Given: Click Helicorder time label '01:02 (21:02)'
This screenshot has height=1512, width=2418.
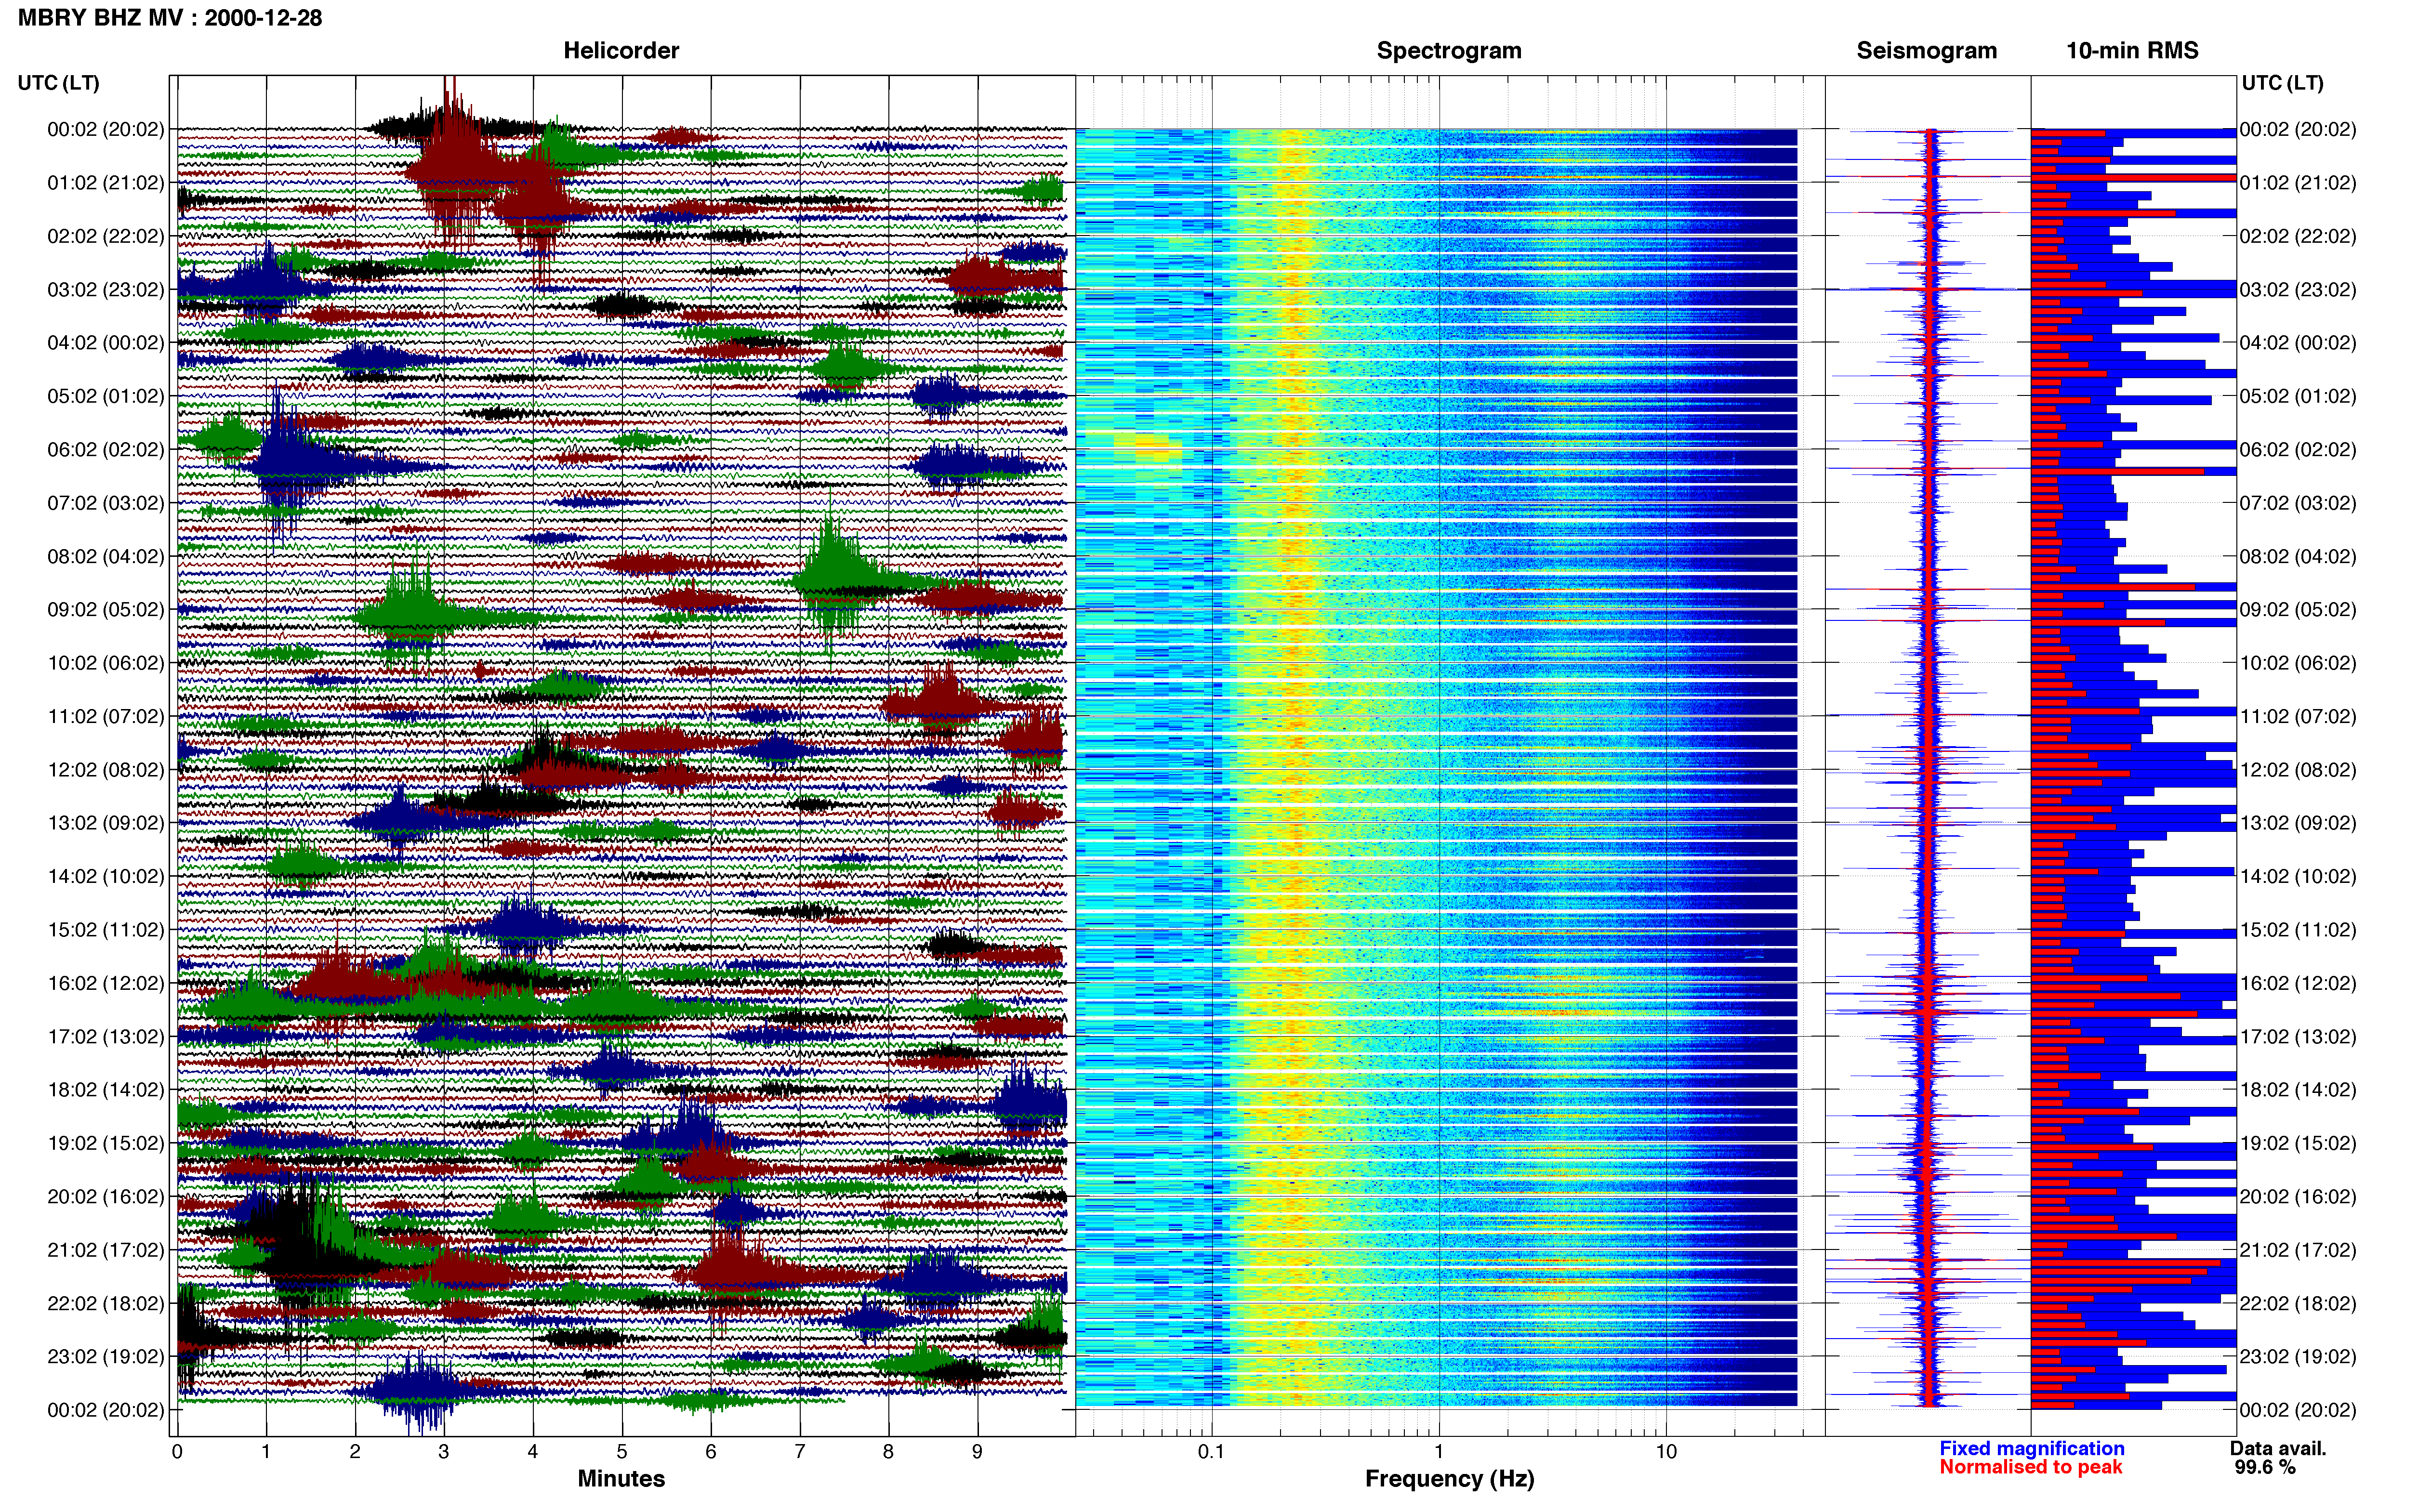Looking at the screenshot, I should pyautogui.click(x=106, y=183).
